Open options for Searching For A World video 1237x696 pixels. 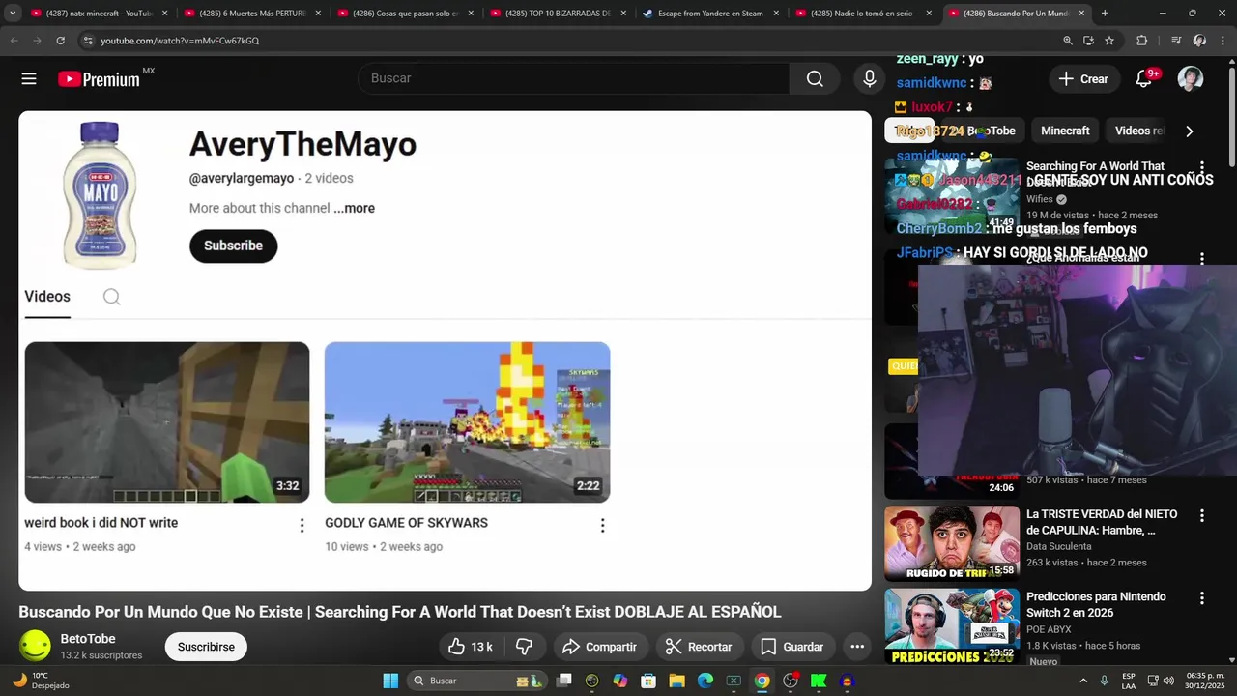pos(1202,167)
